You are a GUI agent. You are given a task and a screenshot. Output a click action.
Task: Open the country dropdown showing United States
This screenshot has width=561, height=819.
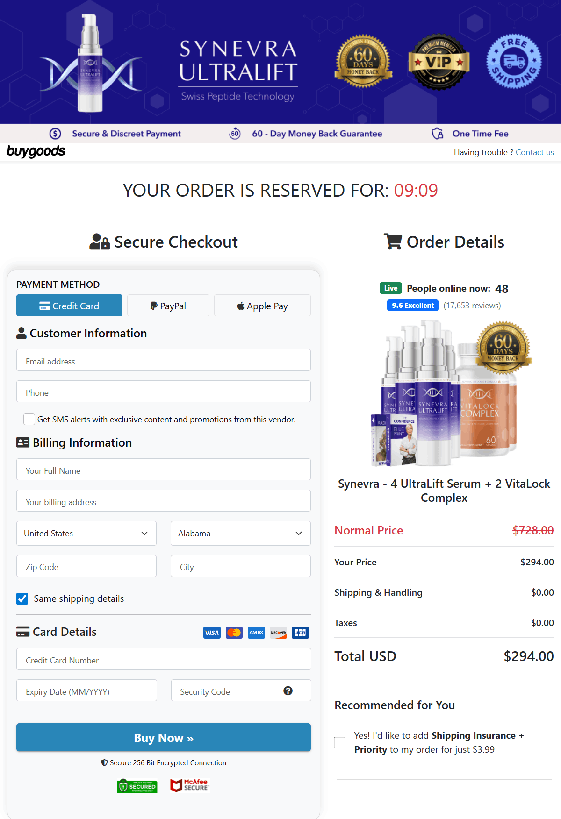(x=86, y=533)
